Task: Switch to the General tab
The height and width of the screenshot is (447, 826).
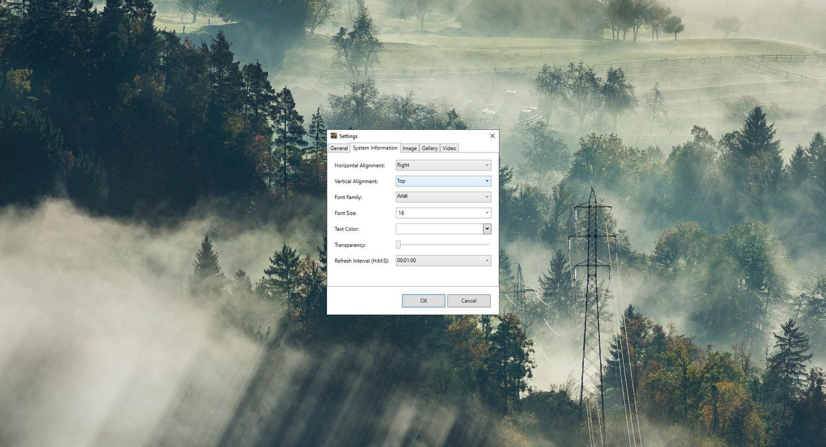Action: pyautogui.click(x=339, y=148)
